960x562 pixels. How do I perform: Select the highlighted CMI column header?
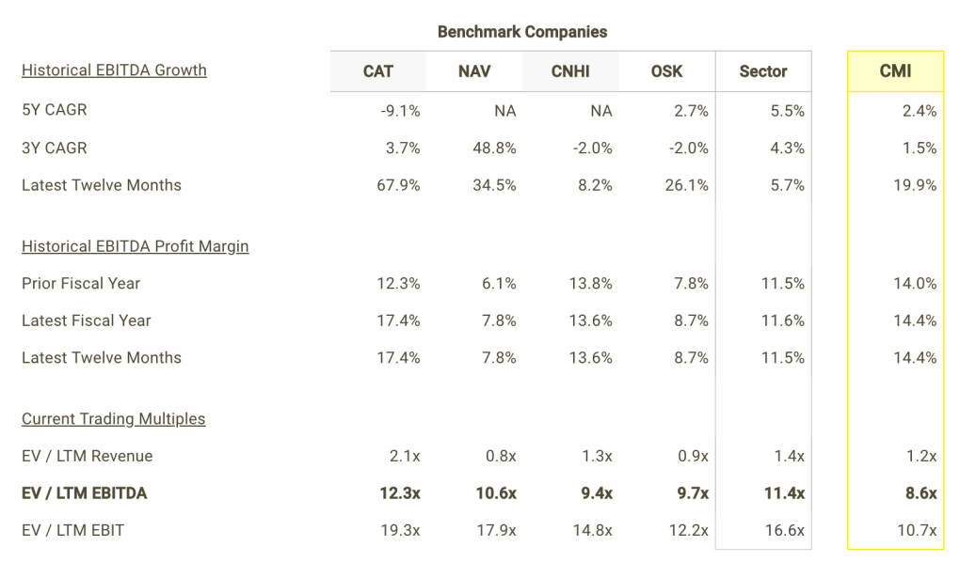[x=896, y=71]
